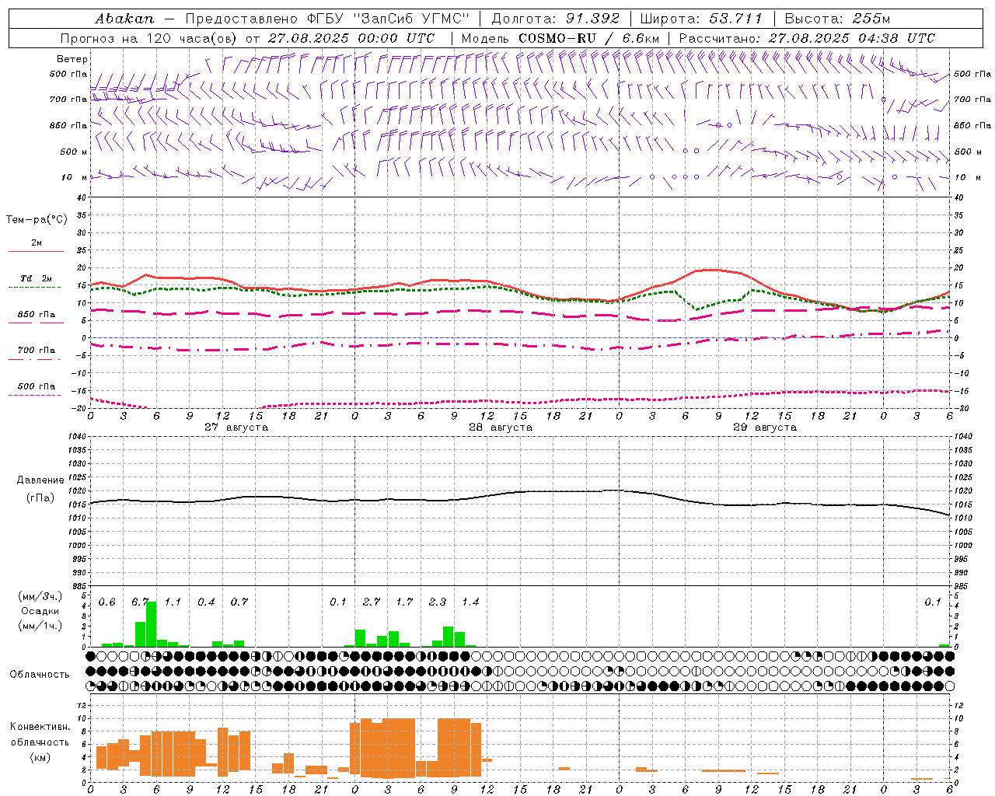
Task: Click the "(мм/3ч.)" unit label
Action: click(x=40, y=596)
